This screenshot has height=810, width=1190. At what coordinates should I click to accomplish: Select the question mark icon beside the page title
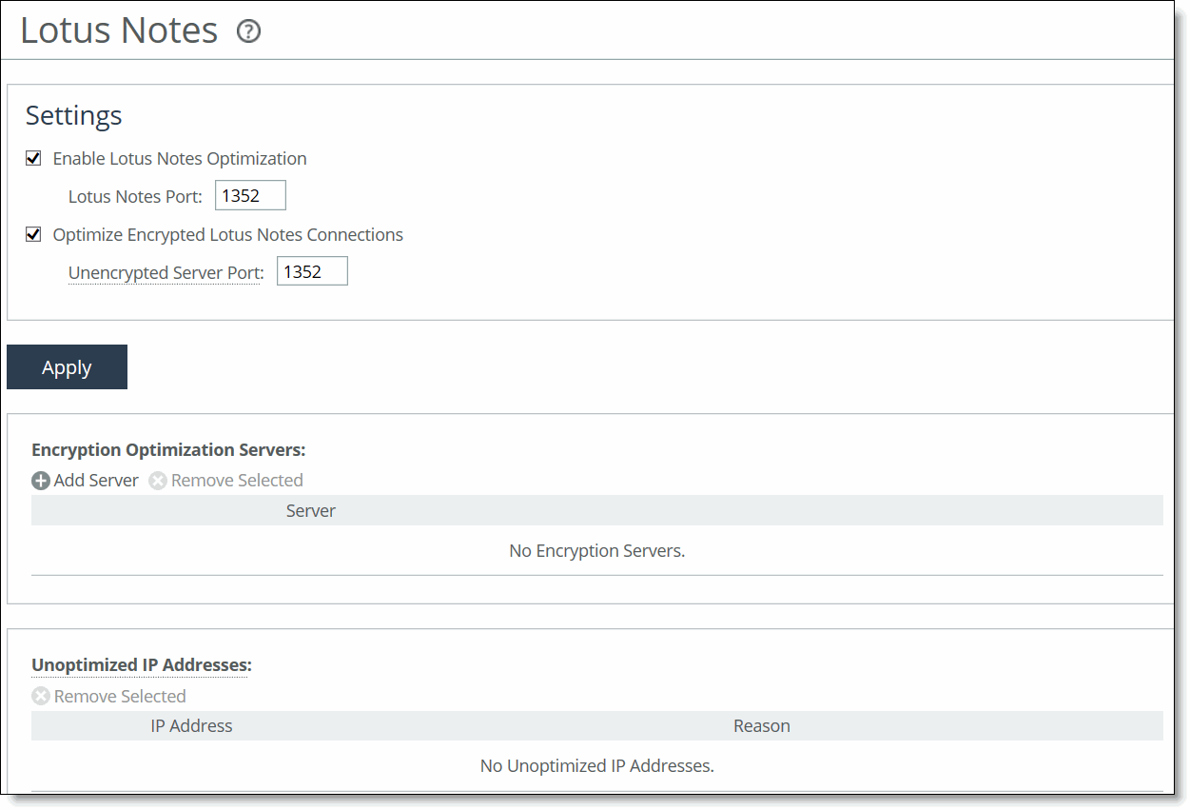pyautogui.click(x=248, y=31)
